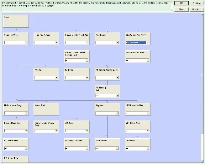Click the Clear button
This screenshot has height=164, width=205.
click(182, 10)
